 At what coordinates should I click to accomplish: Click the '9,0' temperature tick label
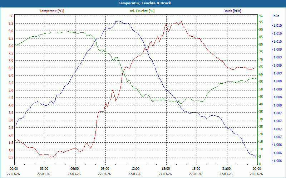pyautogui.click(x=11, y=31)
